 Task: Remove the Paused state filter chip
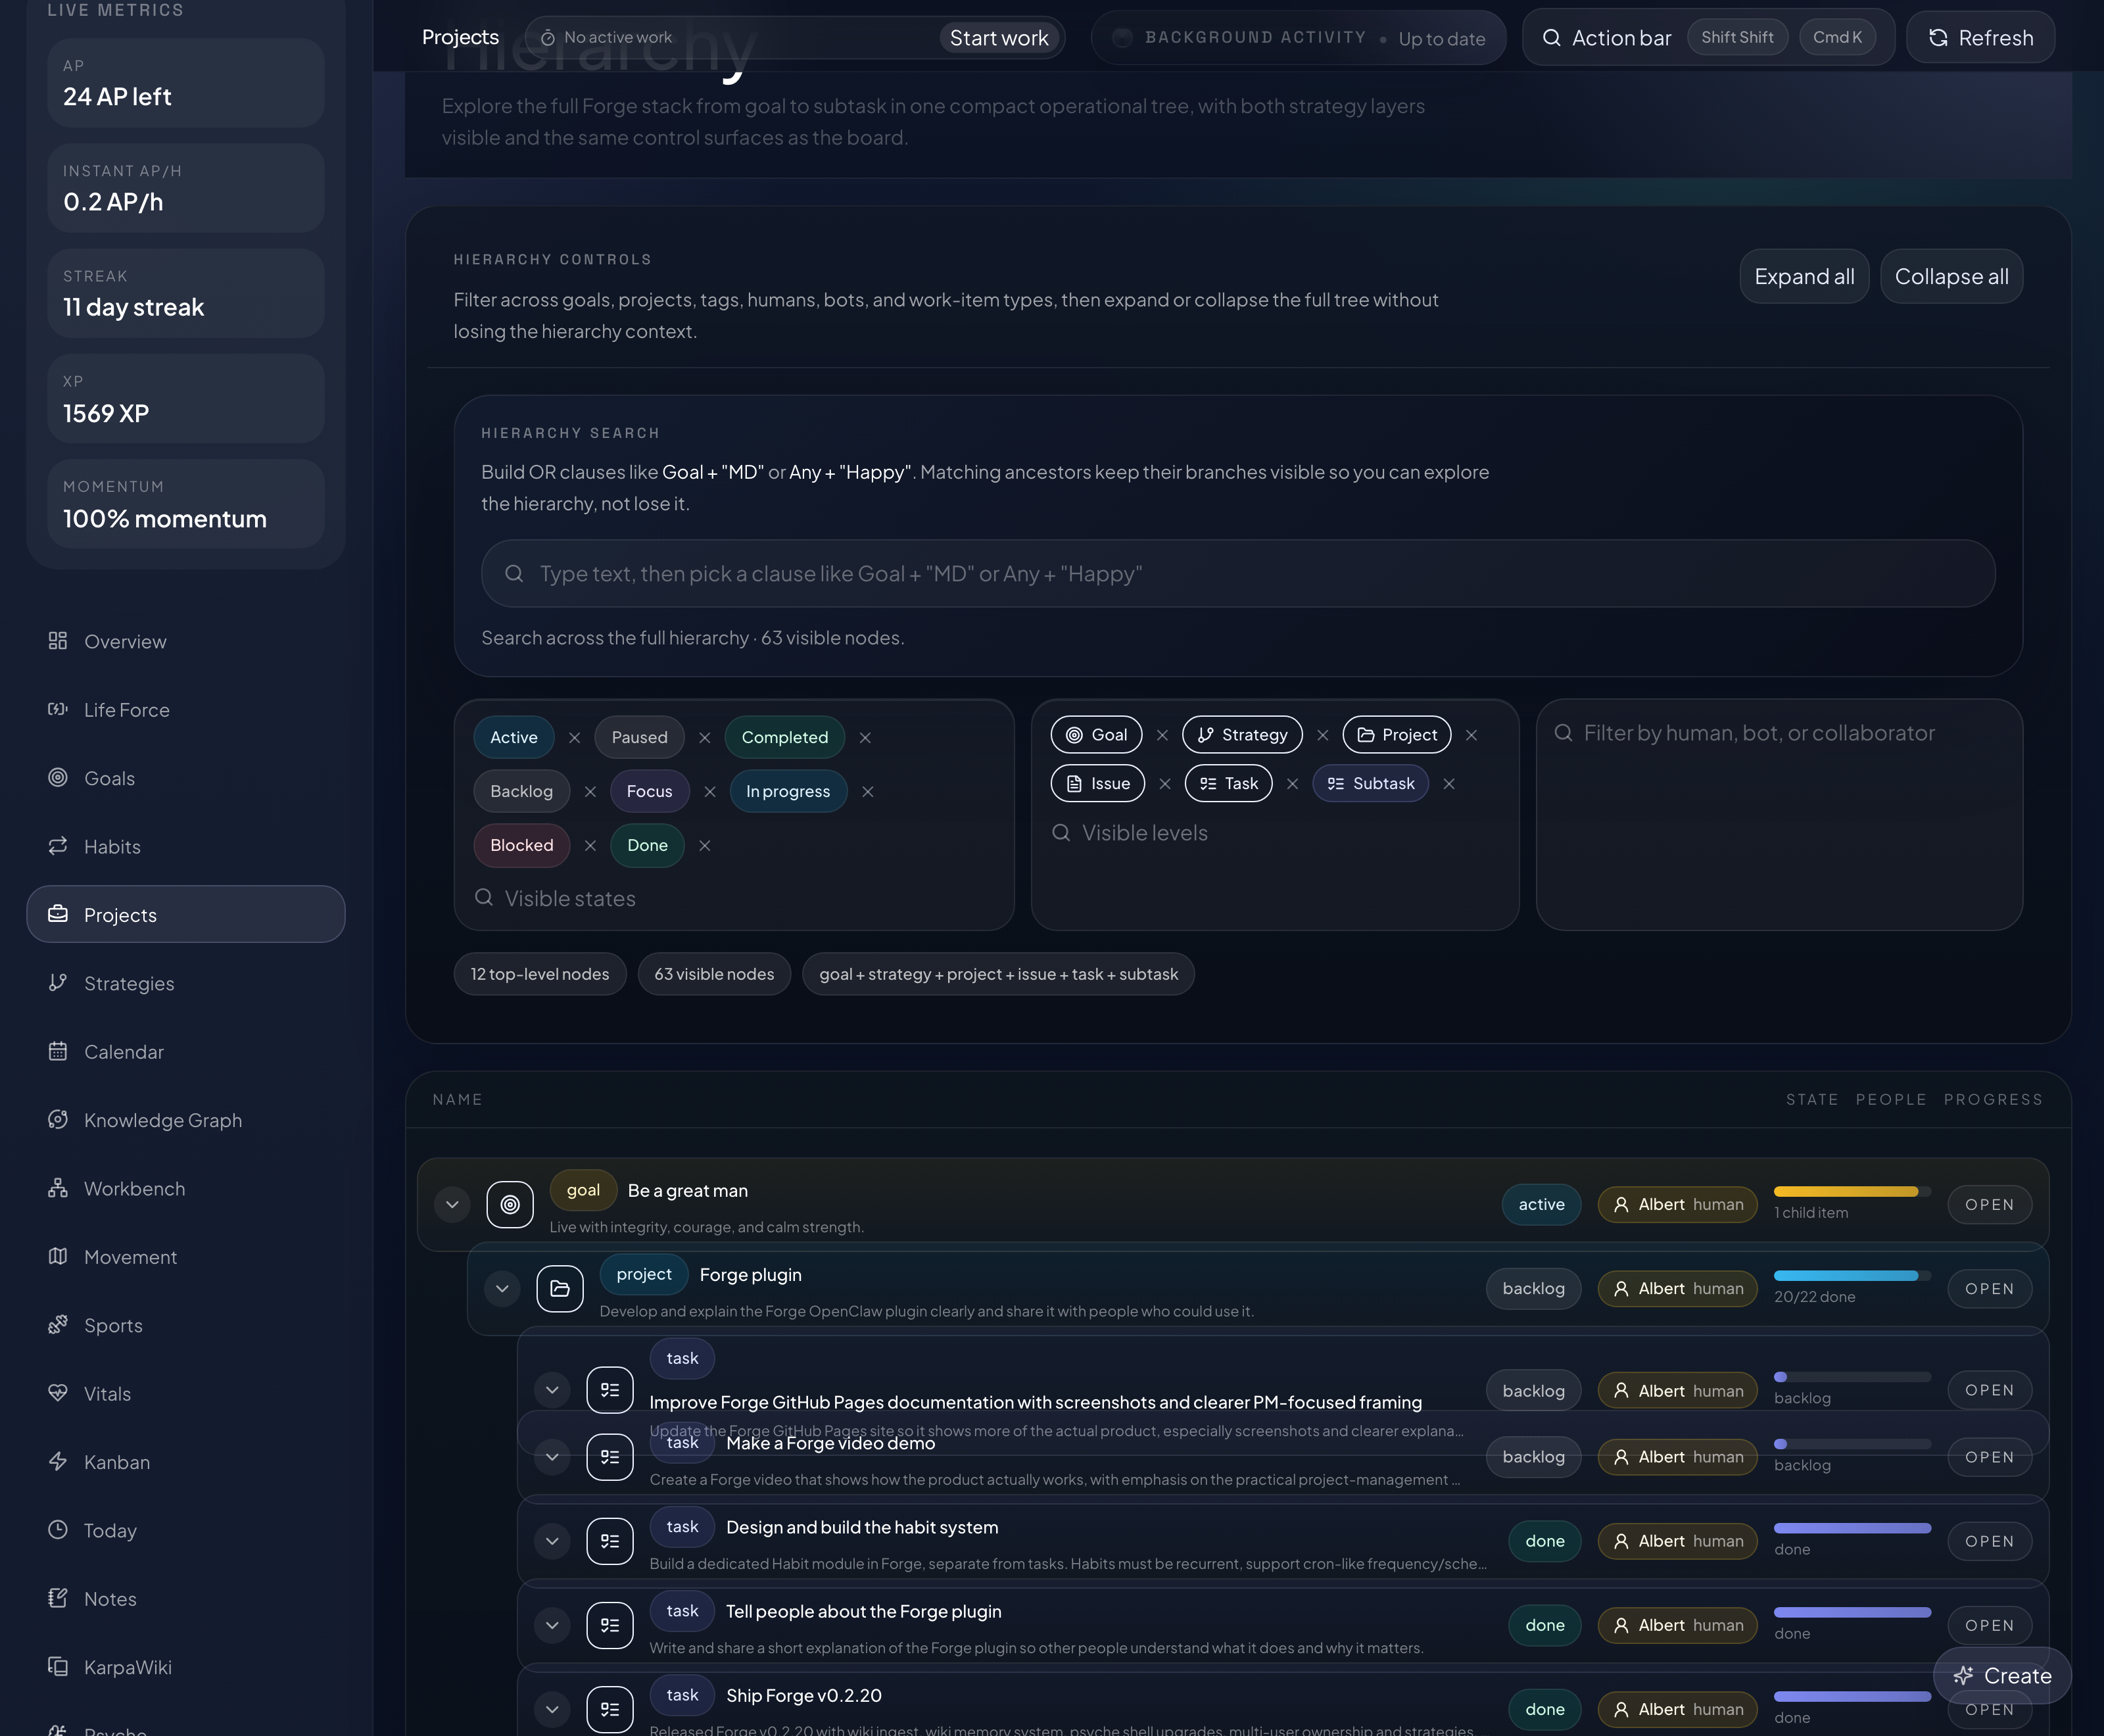click(x=705, y=737)
